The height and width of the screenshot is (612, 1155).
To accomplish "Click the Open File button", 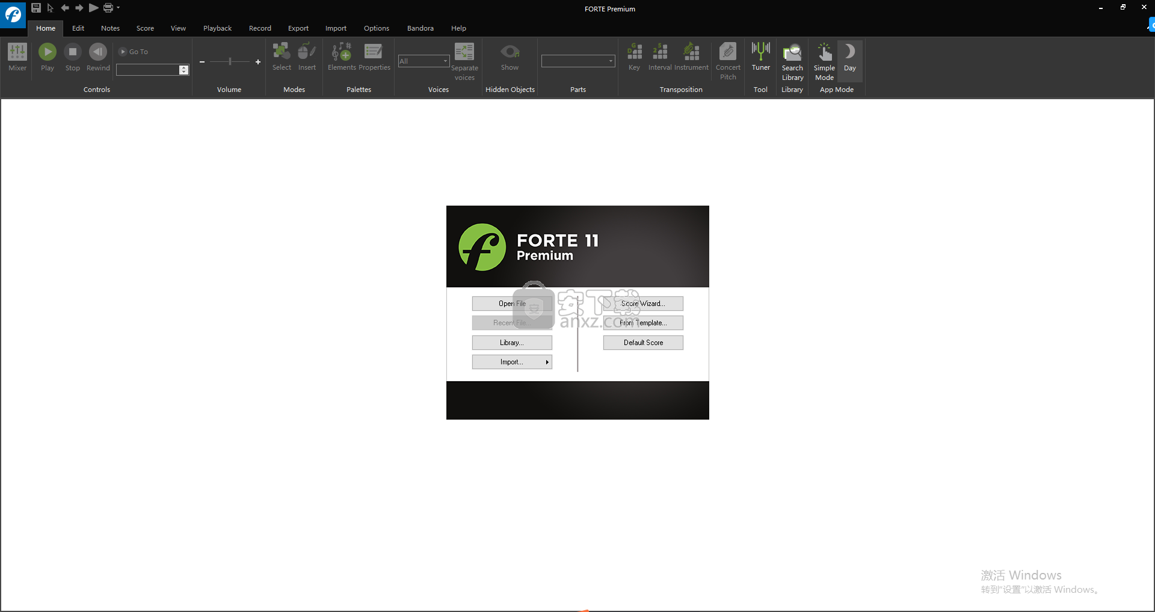I will (x=512, y=304).
